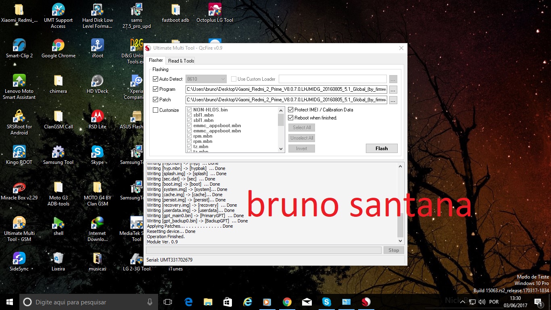Open the UMT Support Access desktop icon

click(58, 15)
